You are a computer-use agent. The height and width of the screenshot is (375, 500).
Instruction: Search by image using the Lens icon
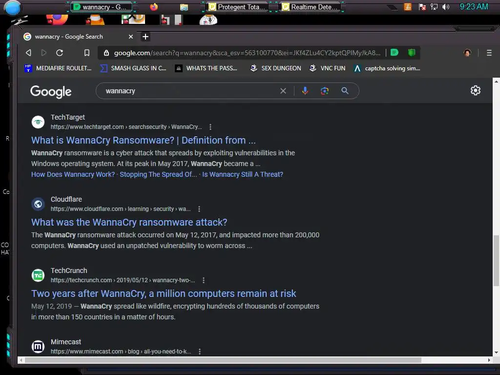[325, 91]
